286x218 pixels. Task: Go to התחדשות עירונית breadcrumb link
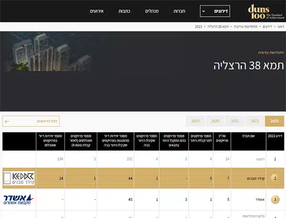tap(245, 27)
